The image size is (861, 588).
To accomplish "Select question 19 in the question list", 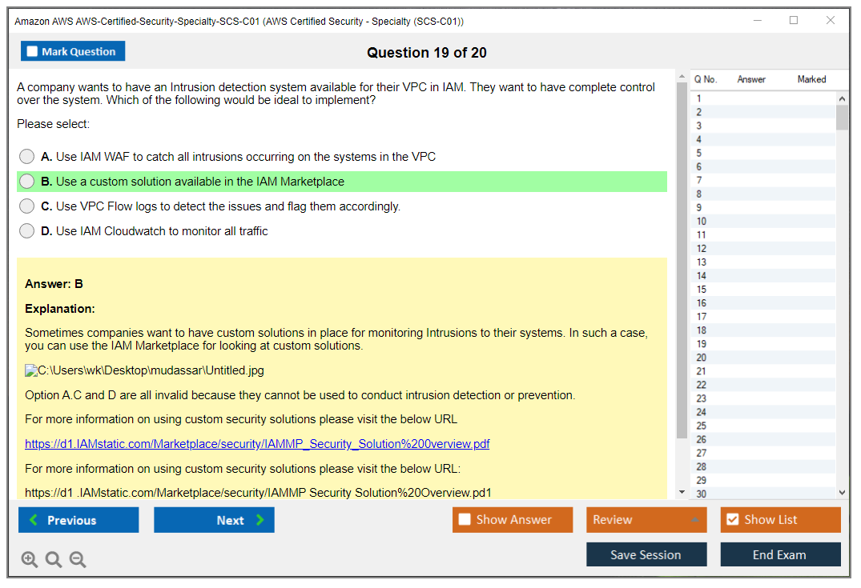I will (702, 344).
